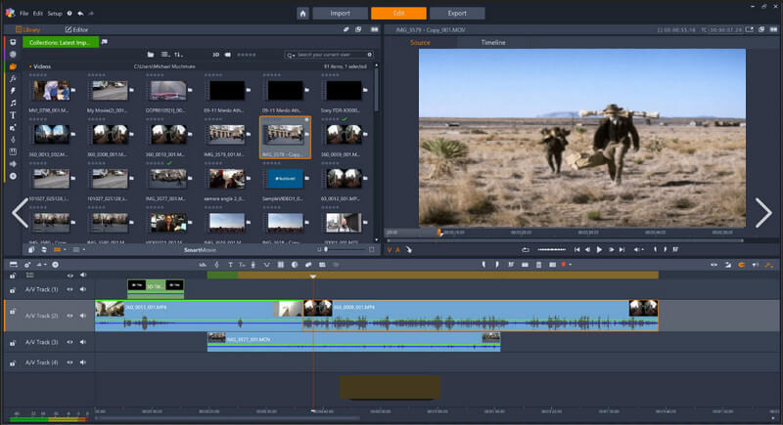Click Collections: Latest Imp... green tab
Viewport: 783px width, 425px height.
(x=60, y=42)
